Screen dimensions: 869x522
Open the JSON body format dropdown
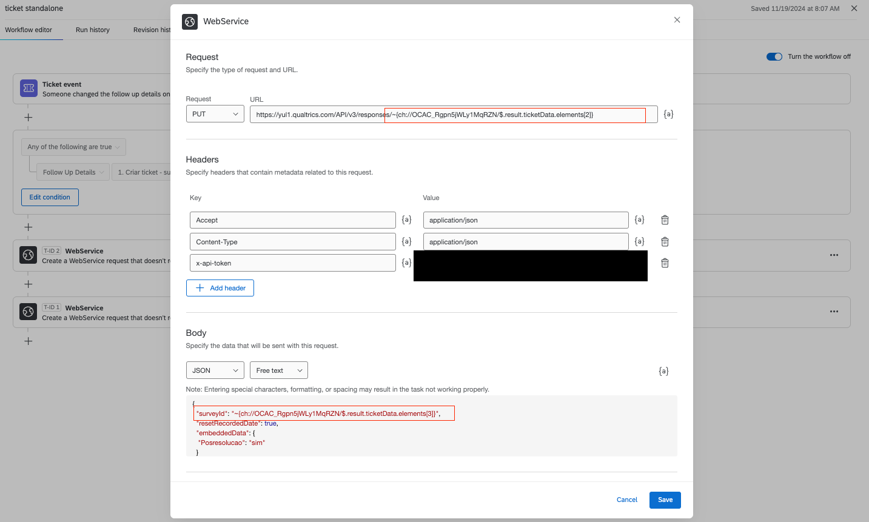click(x=215, y=370)
